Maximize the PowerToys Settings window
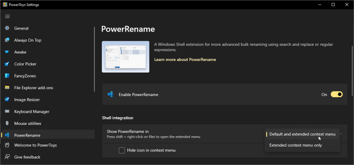The image size is (354, 165). tap(333, 5)
